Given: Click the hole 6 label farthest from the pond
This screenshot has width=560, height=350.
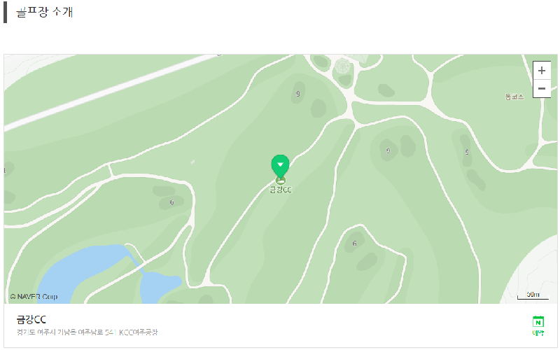Looking at the screenshot, I should (x=354, y=243).
